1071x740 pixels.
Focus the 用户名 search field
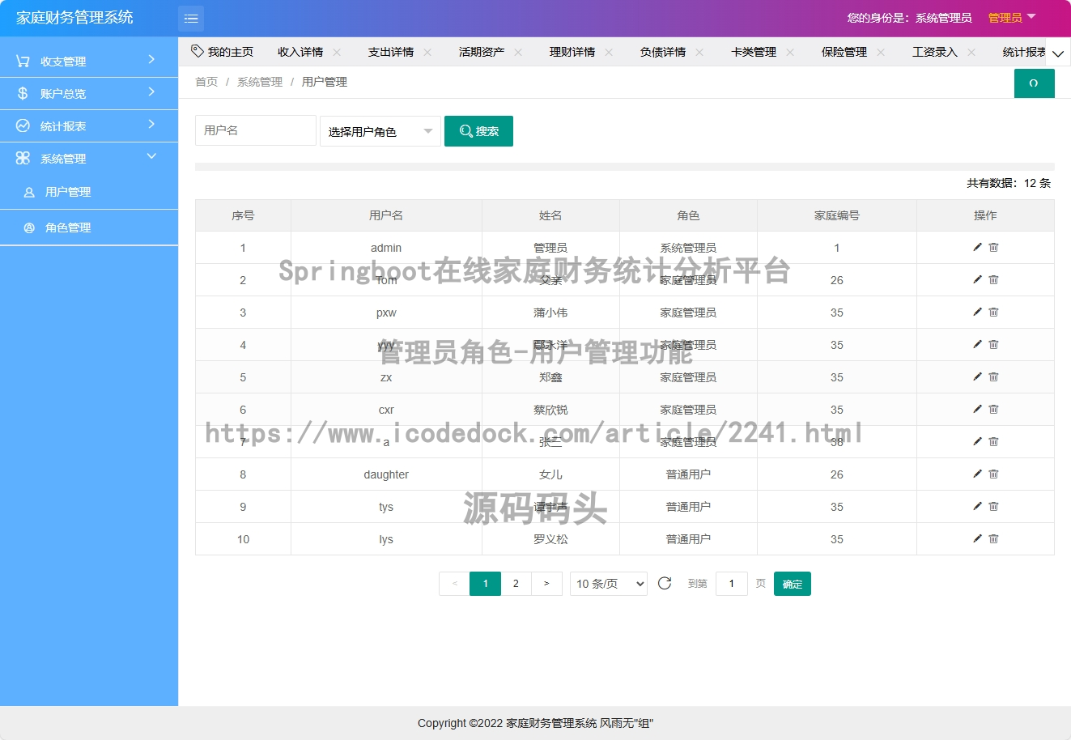click(x=256, y=130)
